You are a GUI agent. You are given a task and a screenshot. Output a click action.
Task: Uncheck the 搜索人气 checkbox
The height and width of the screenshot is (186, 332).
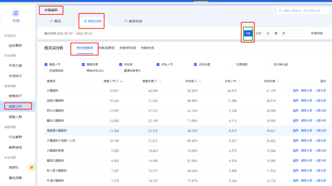click(46, 64)
